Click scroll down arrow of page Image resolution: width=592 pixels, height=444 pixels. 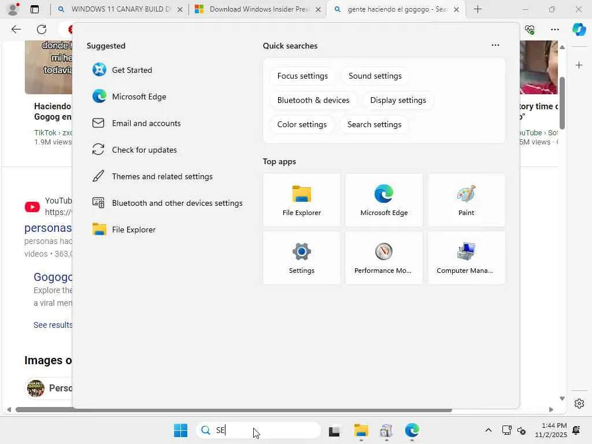[x=562, y=398]
